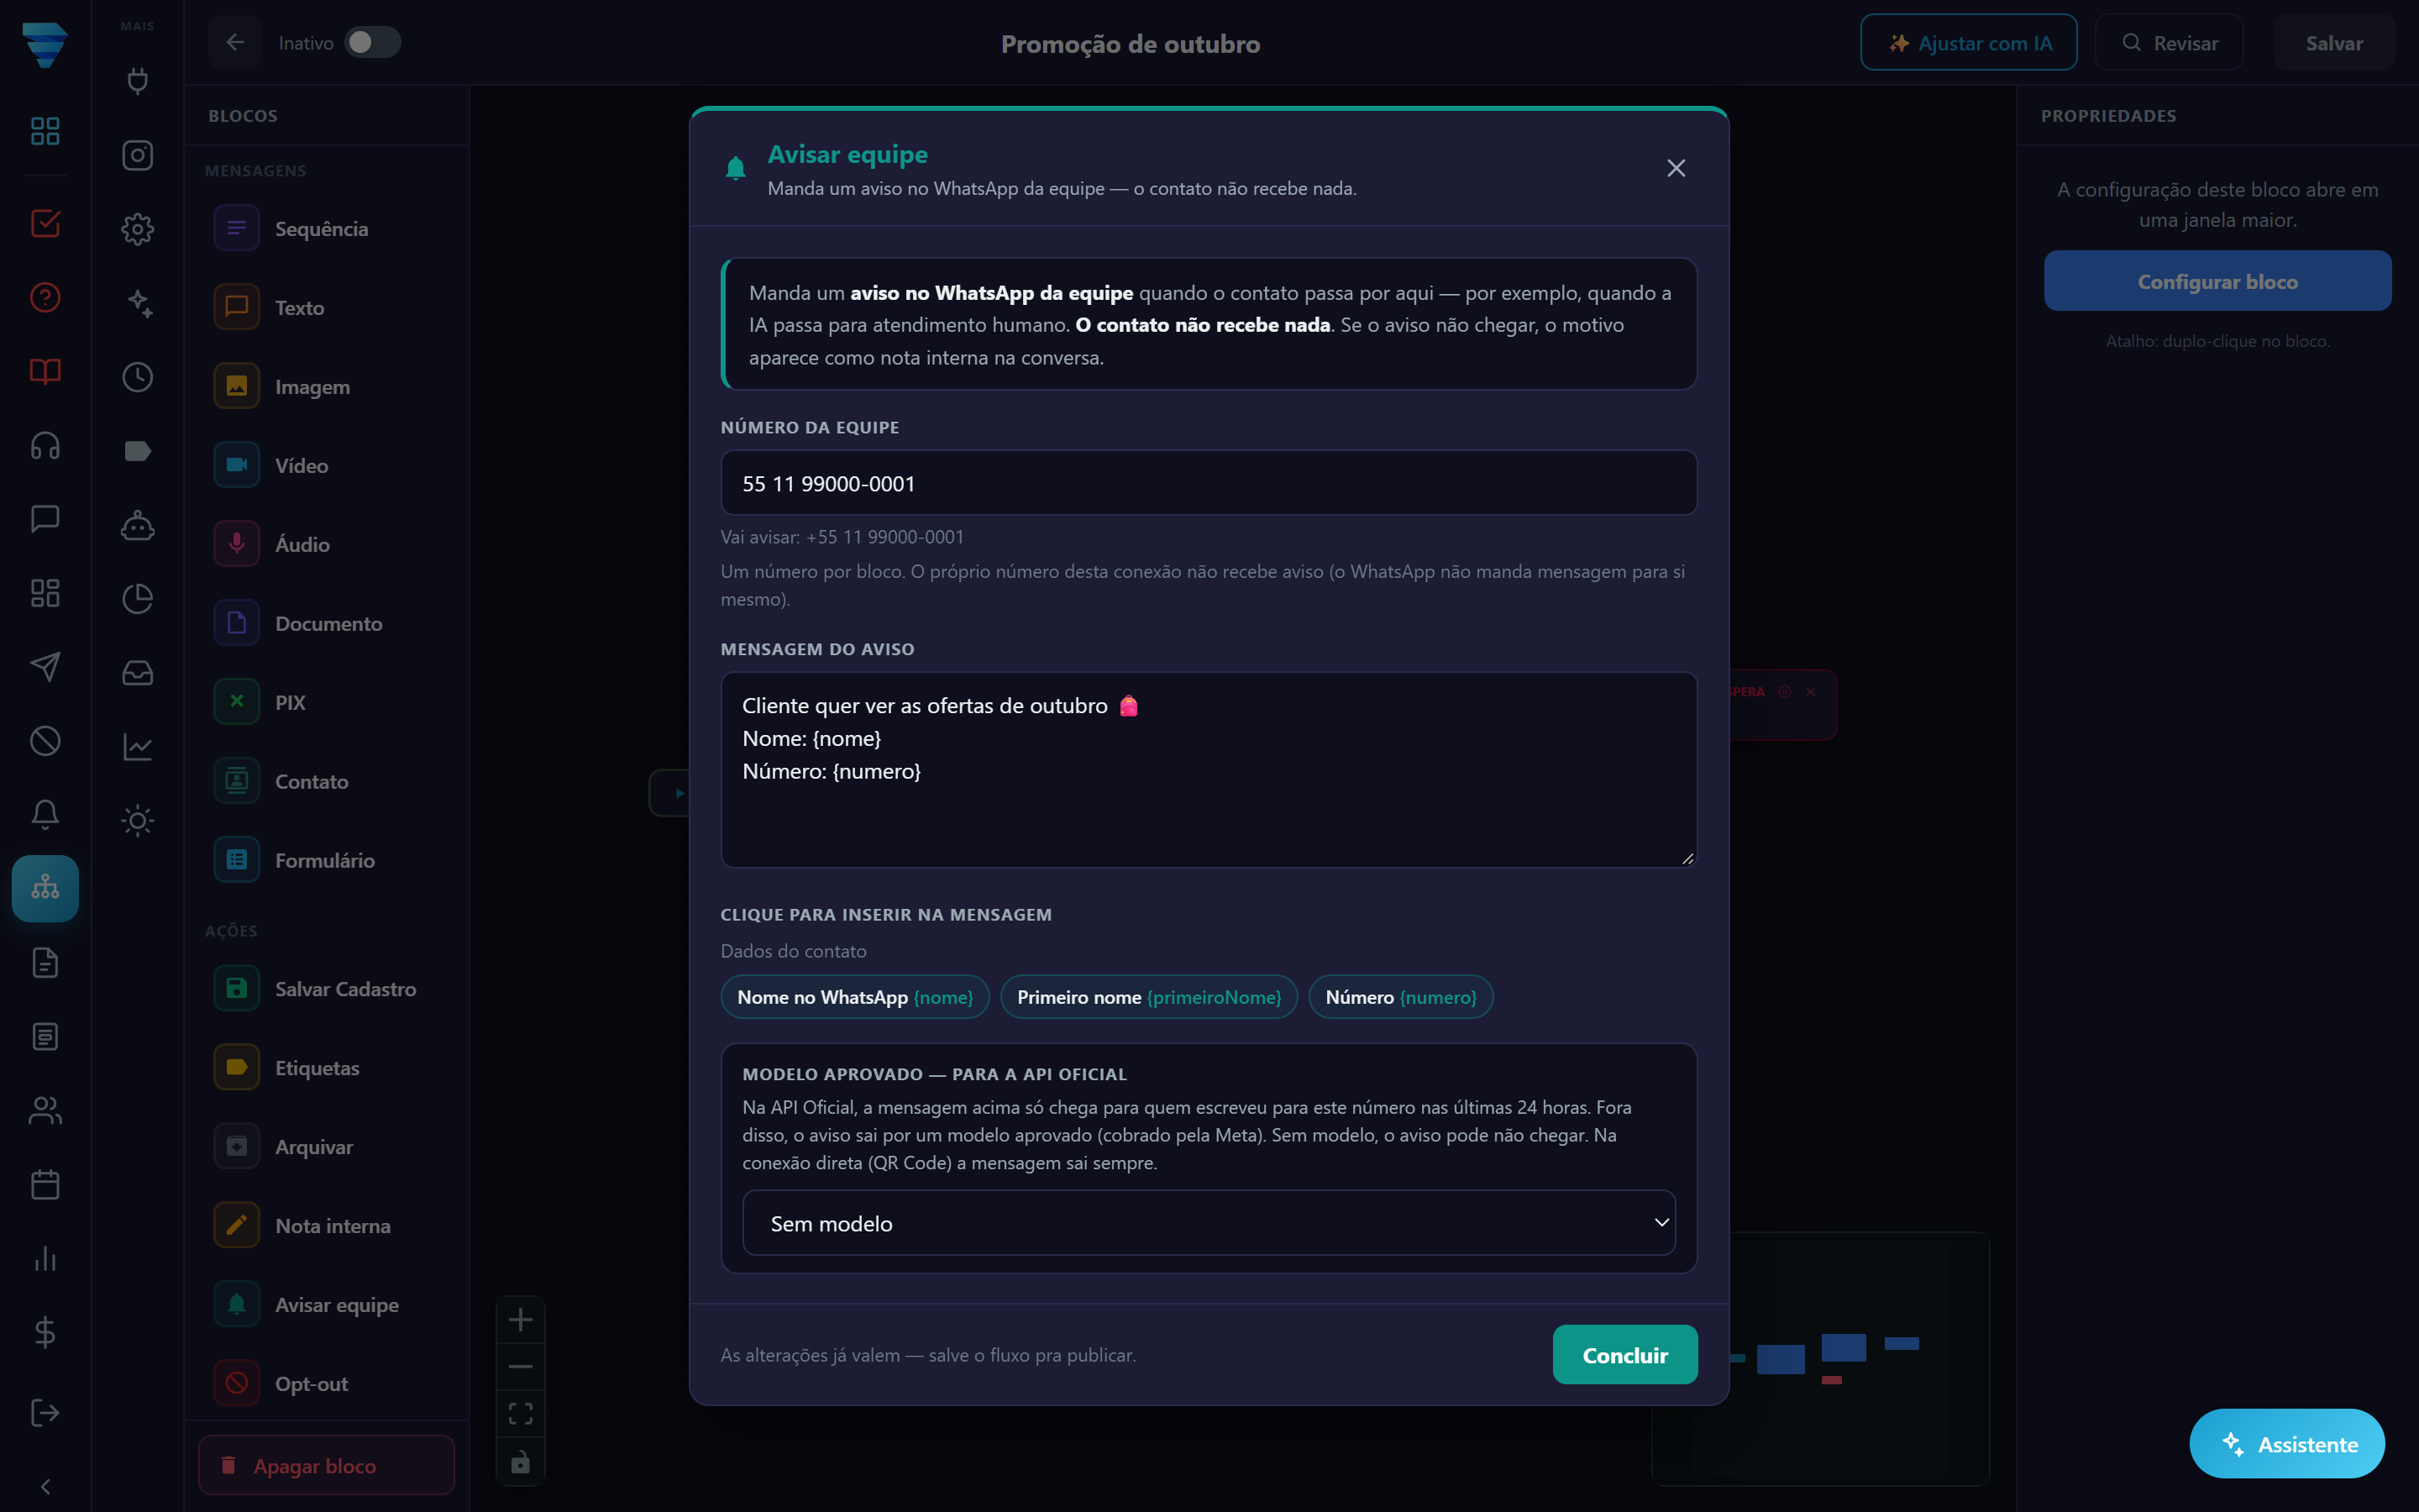The height and width of the screenshot is (1512, 2419).
Task: Open the tasks checkbox icon in main sidebar
Action: pyautogui.click(x=45, y=223)
